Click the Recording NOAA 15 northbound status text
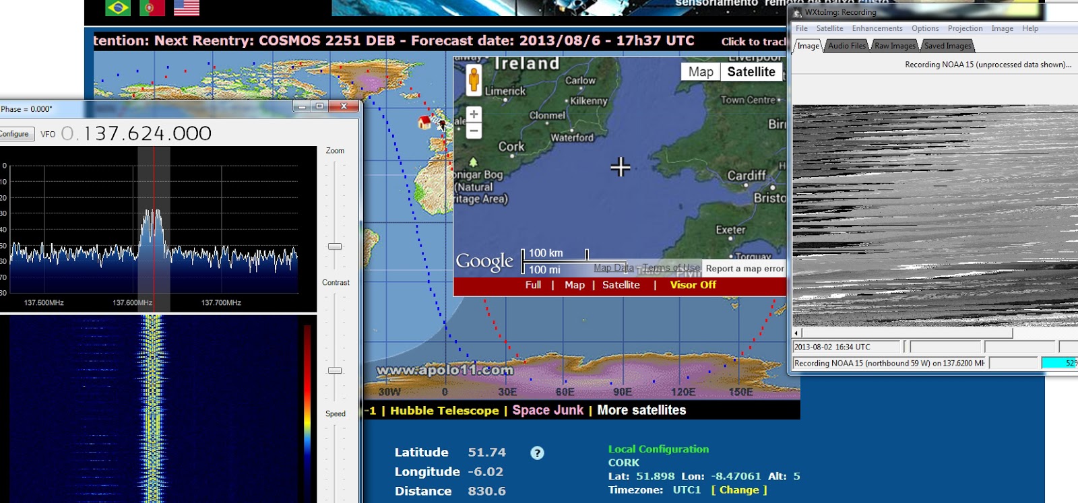 point(889,363)
